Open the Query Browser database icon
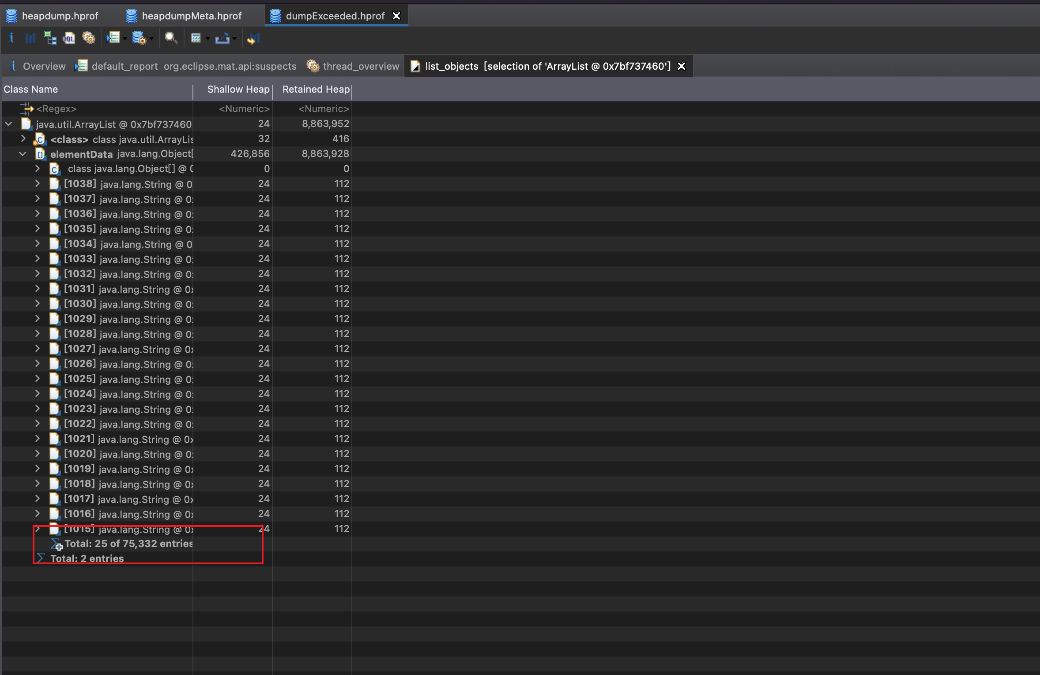Screen dimensions: 1040x675 pyautogui.click(x=139, y=38)
